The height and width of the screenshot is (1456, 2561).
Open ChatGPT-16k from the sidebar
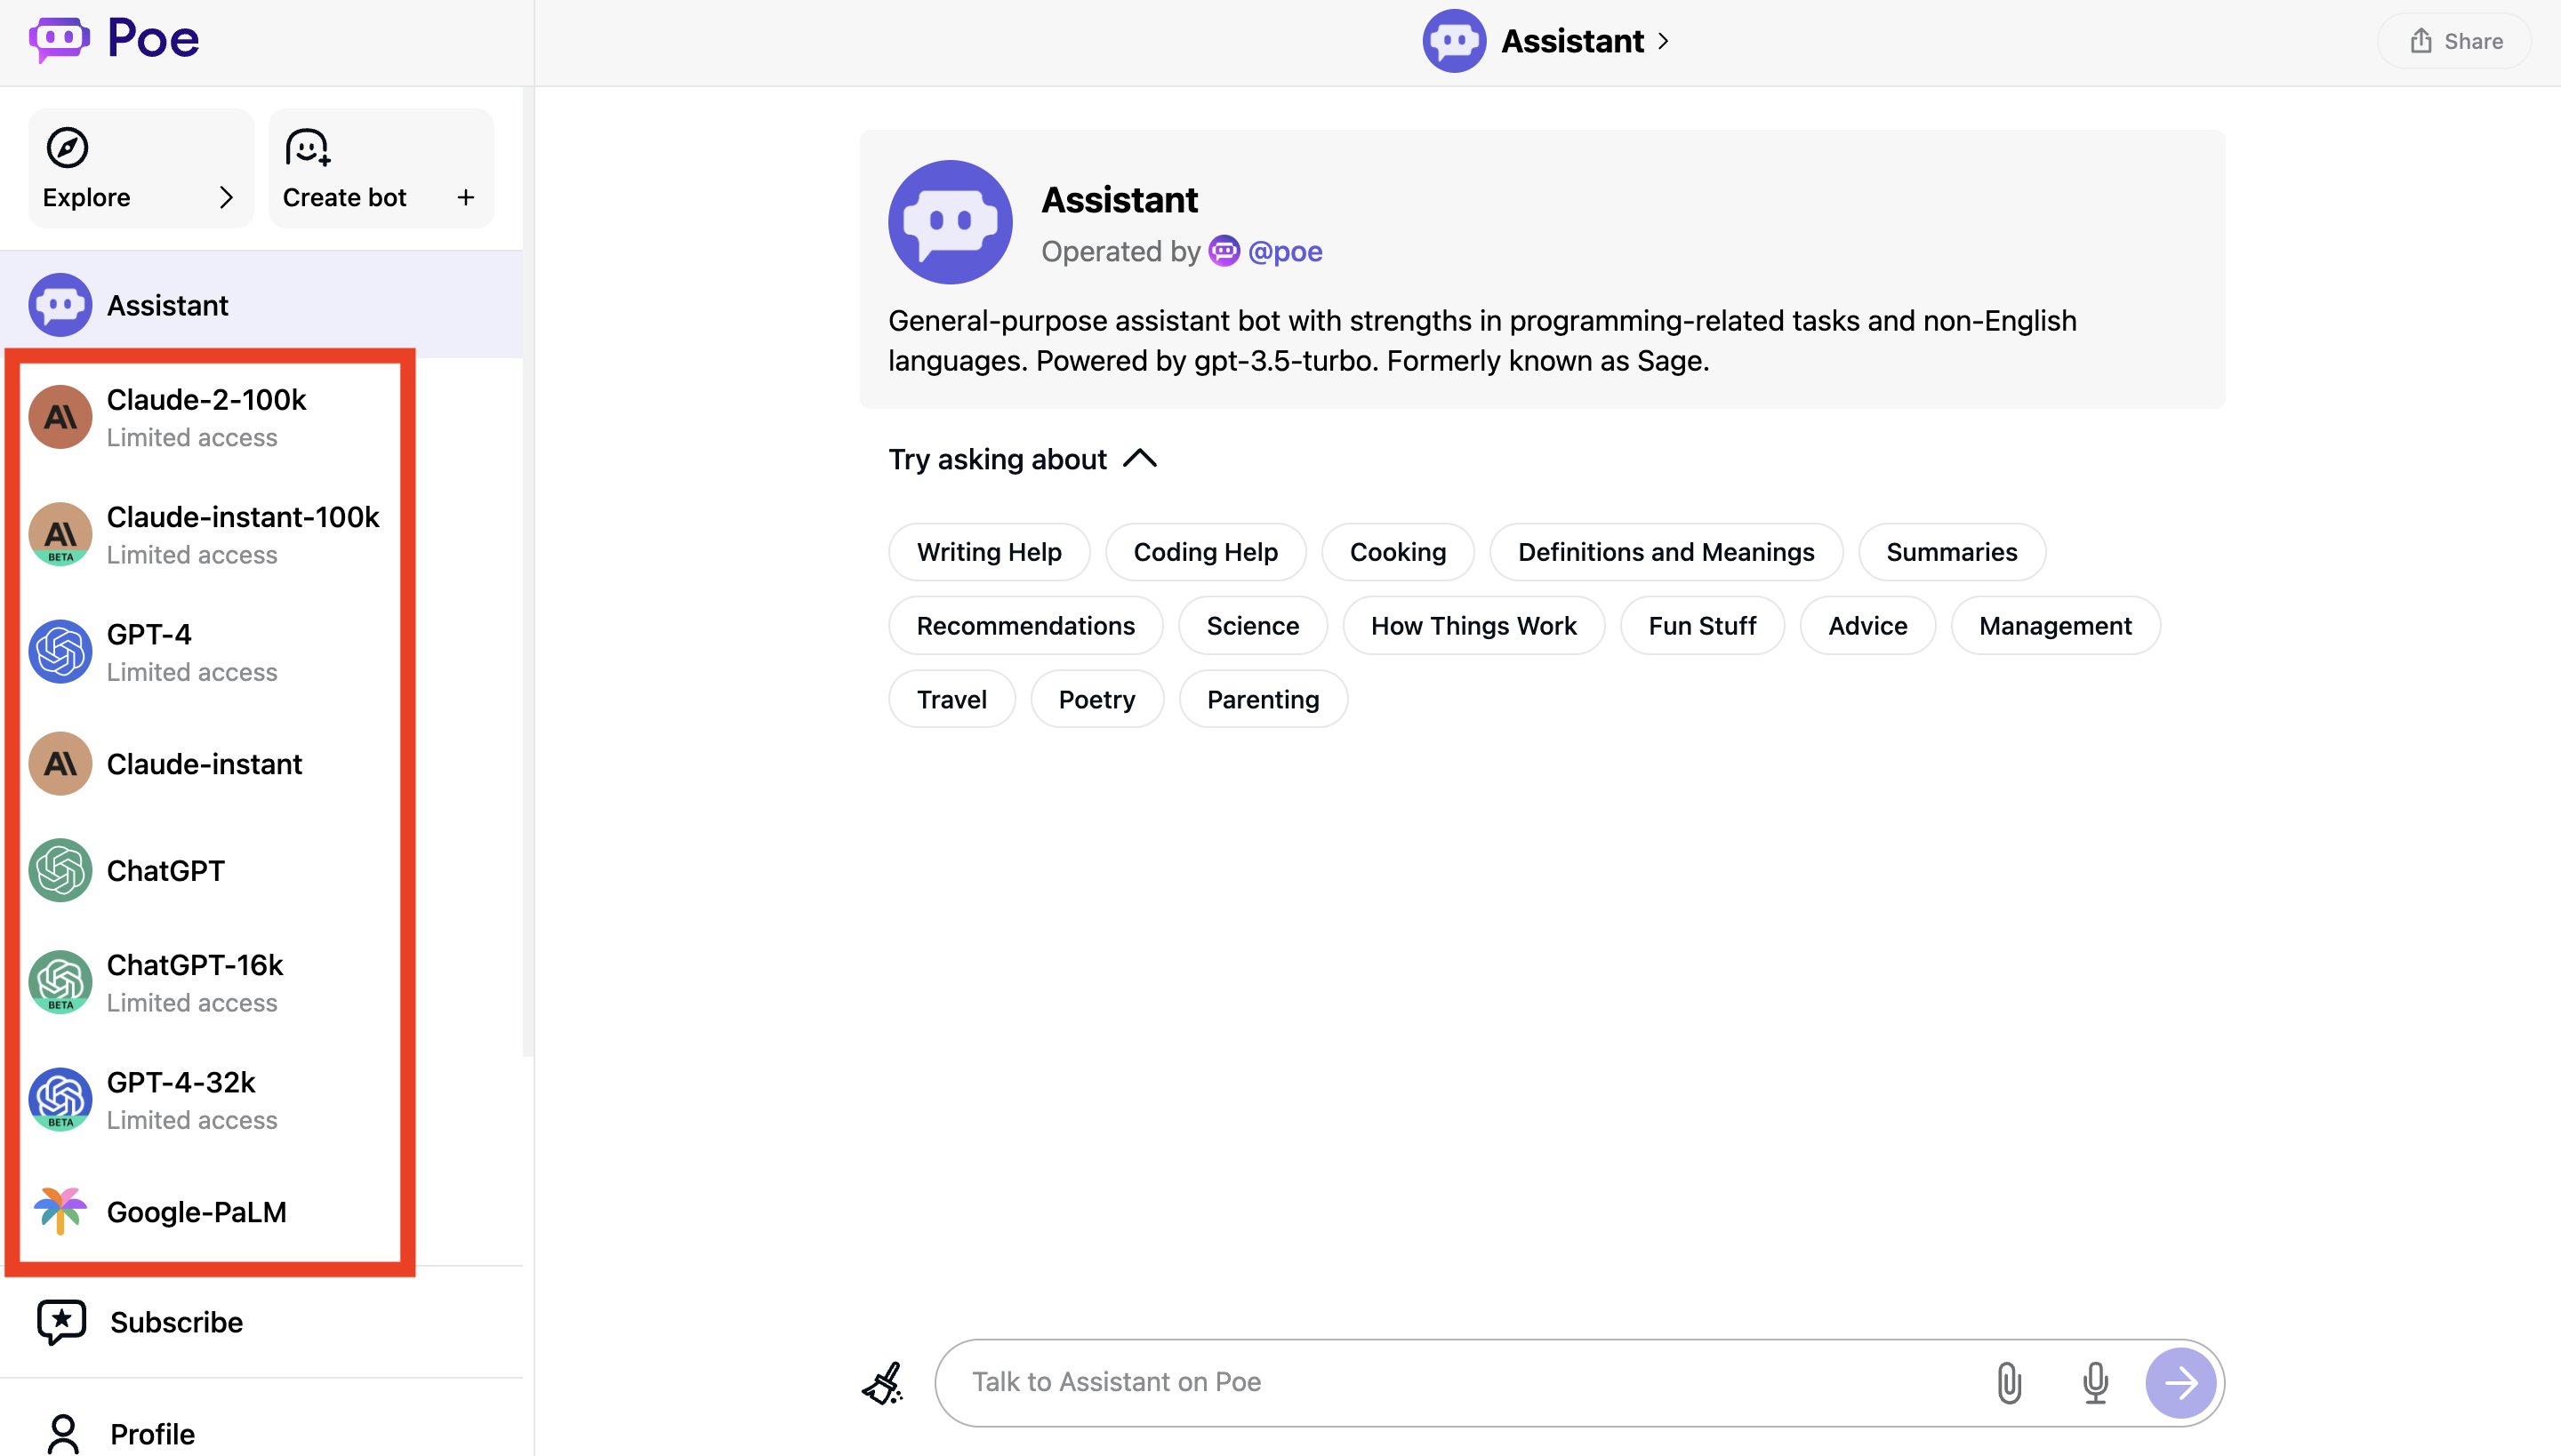pos(195,981)
